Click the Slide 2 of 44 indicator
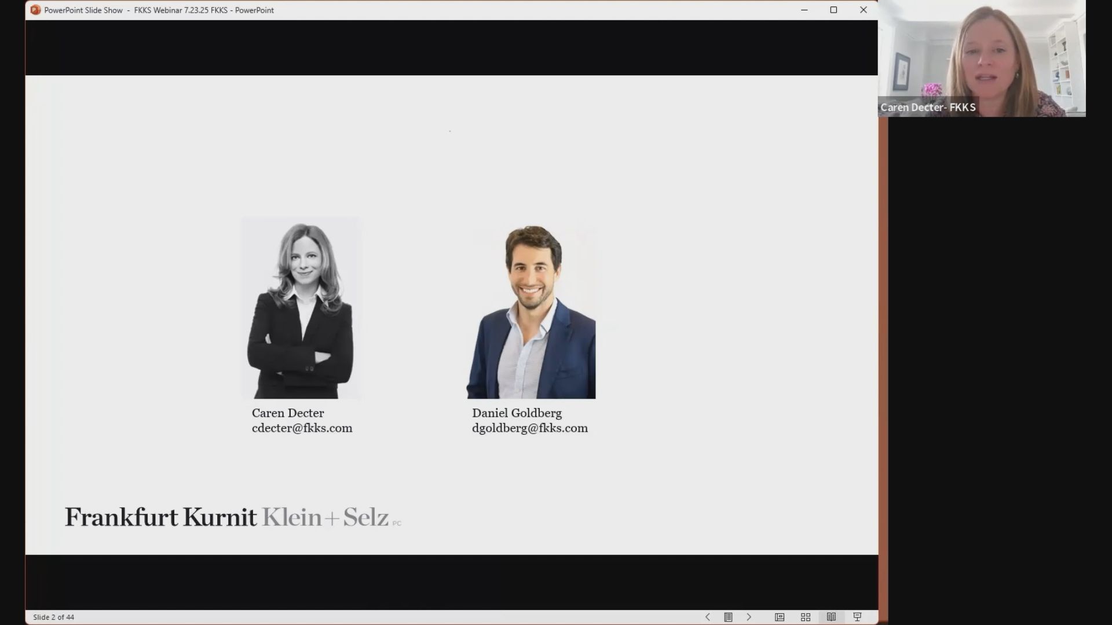The height and width of the screenshot is (625, 1112). point(54,617)
